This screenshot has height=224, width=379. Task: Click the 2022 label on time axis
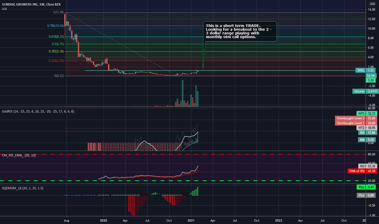pos(279,220)
